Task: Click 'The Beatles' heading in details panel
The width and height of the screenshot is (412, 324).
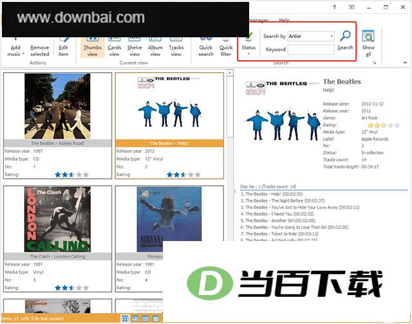Action: tap(342, 82)
